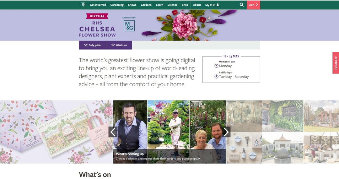Go to the Shop menu item
Image resolution: width=339 pixels, height=179 pixels.
(185, 5)
